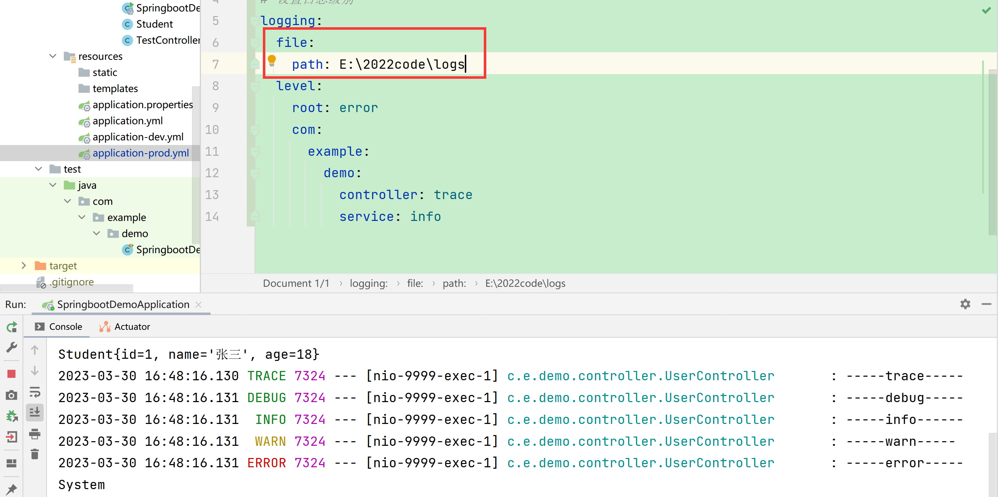This screenshot has height=497, width=998.
Task: Clear console output with the trash icon
Action: [x=35, y=454]
